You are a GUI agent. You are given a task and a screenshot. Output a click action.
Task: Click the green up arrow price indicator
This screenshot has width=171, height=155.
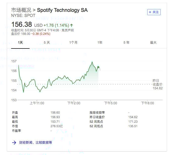(x=71, y=25)
